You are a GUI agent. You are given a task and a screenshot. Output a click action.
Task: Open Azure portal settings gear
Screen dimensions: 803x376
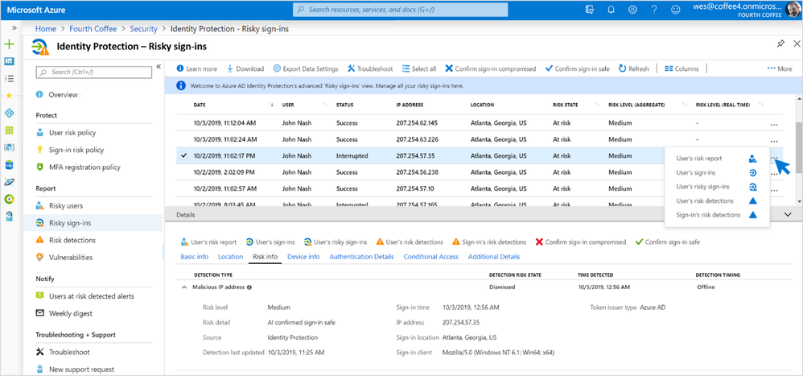pyautogui.click(x=632, y=10)
